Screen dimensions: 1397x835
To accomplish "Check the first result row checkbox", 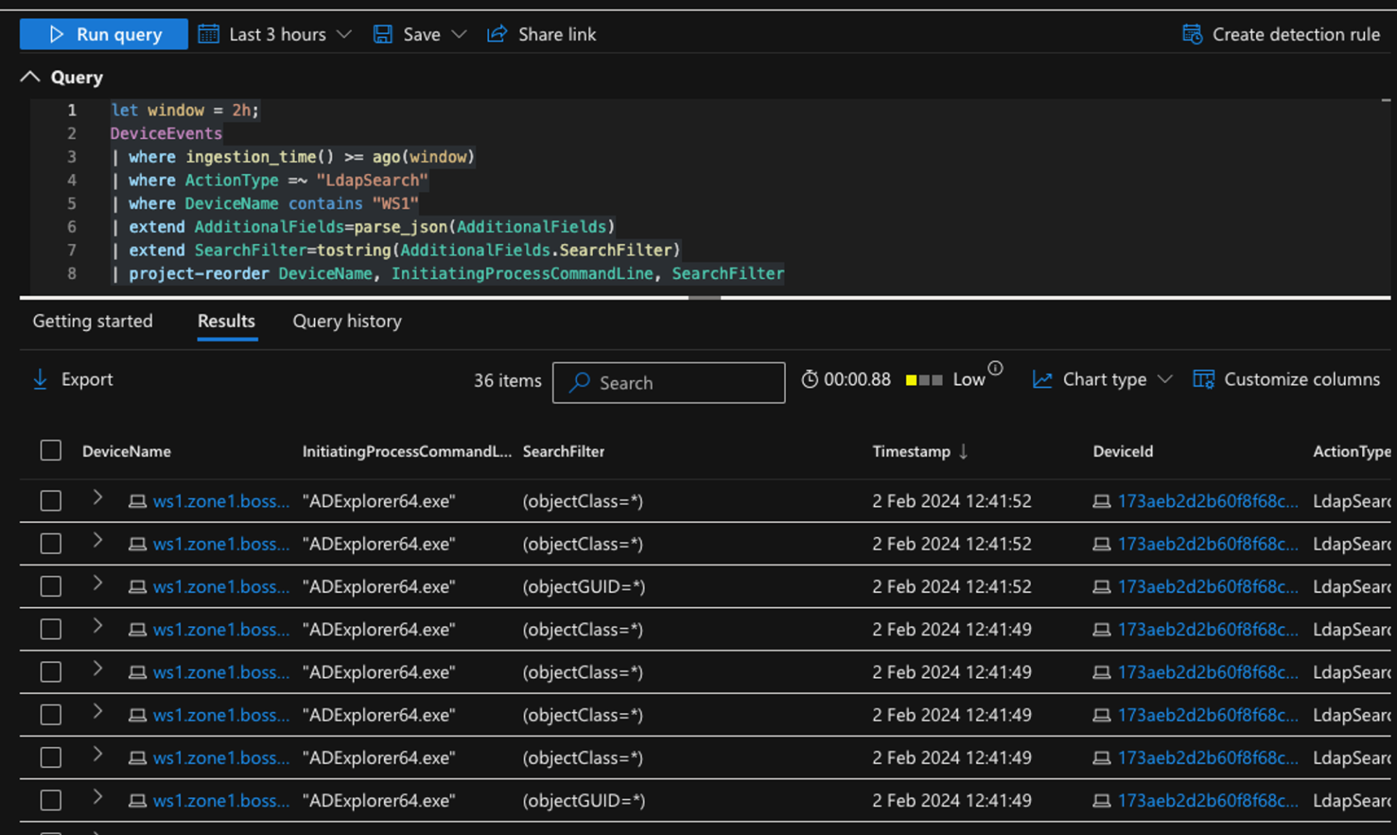I will pos(51,501).
